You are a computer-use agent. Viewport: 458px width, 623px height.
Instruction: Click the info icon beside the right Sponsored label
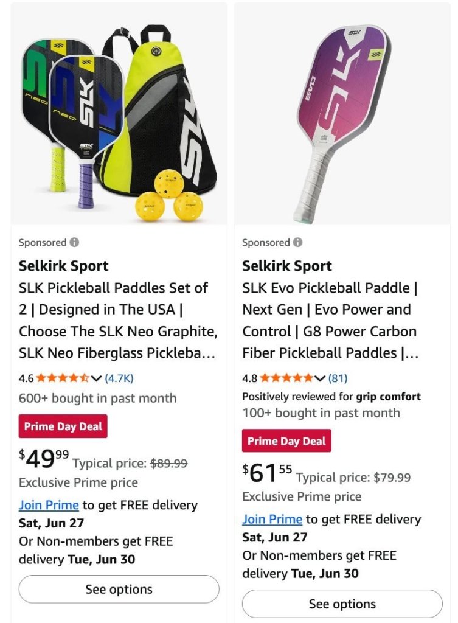[x=297, y=242]
